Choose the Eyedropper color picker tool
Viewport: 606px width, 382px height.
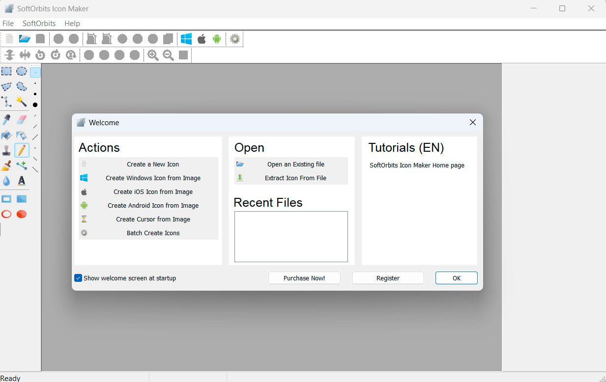click(x=6, y=120)
